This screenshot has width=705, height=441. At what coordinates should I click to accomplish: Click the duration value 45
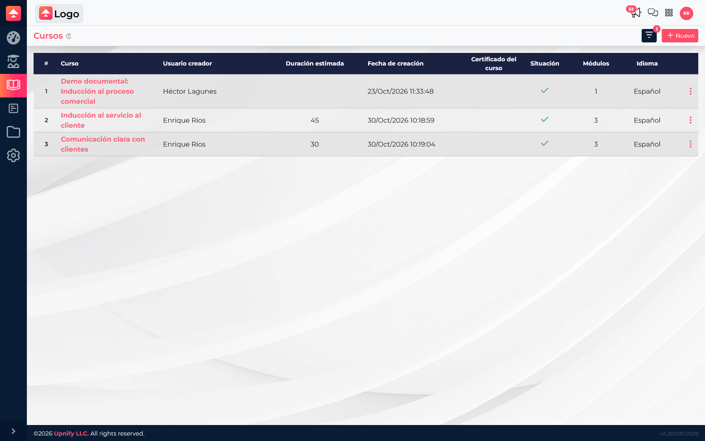point(315,120)
